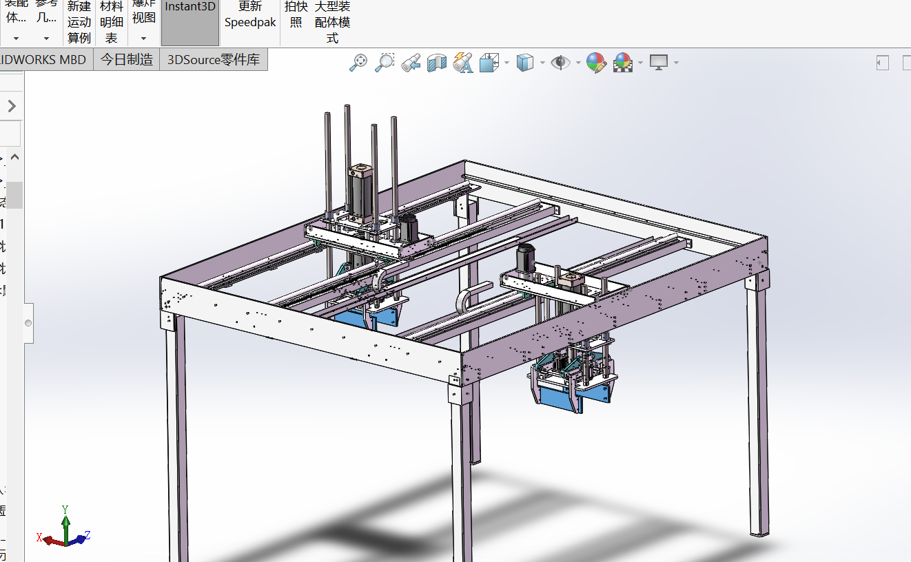Screen dimensions: 911x562
Task: Click the Dynamic Annotation Views icon
Action: click(x=463, y=63)
